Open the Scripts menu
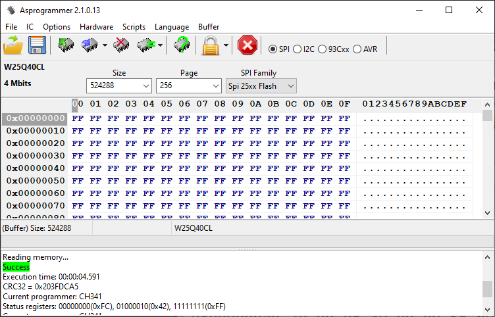The image size is (495, 317). point(134,27)
